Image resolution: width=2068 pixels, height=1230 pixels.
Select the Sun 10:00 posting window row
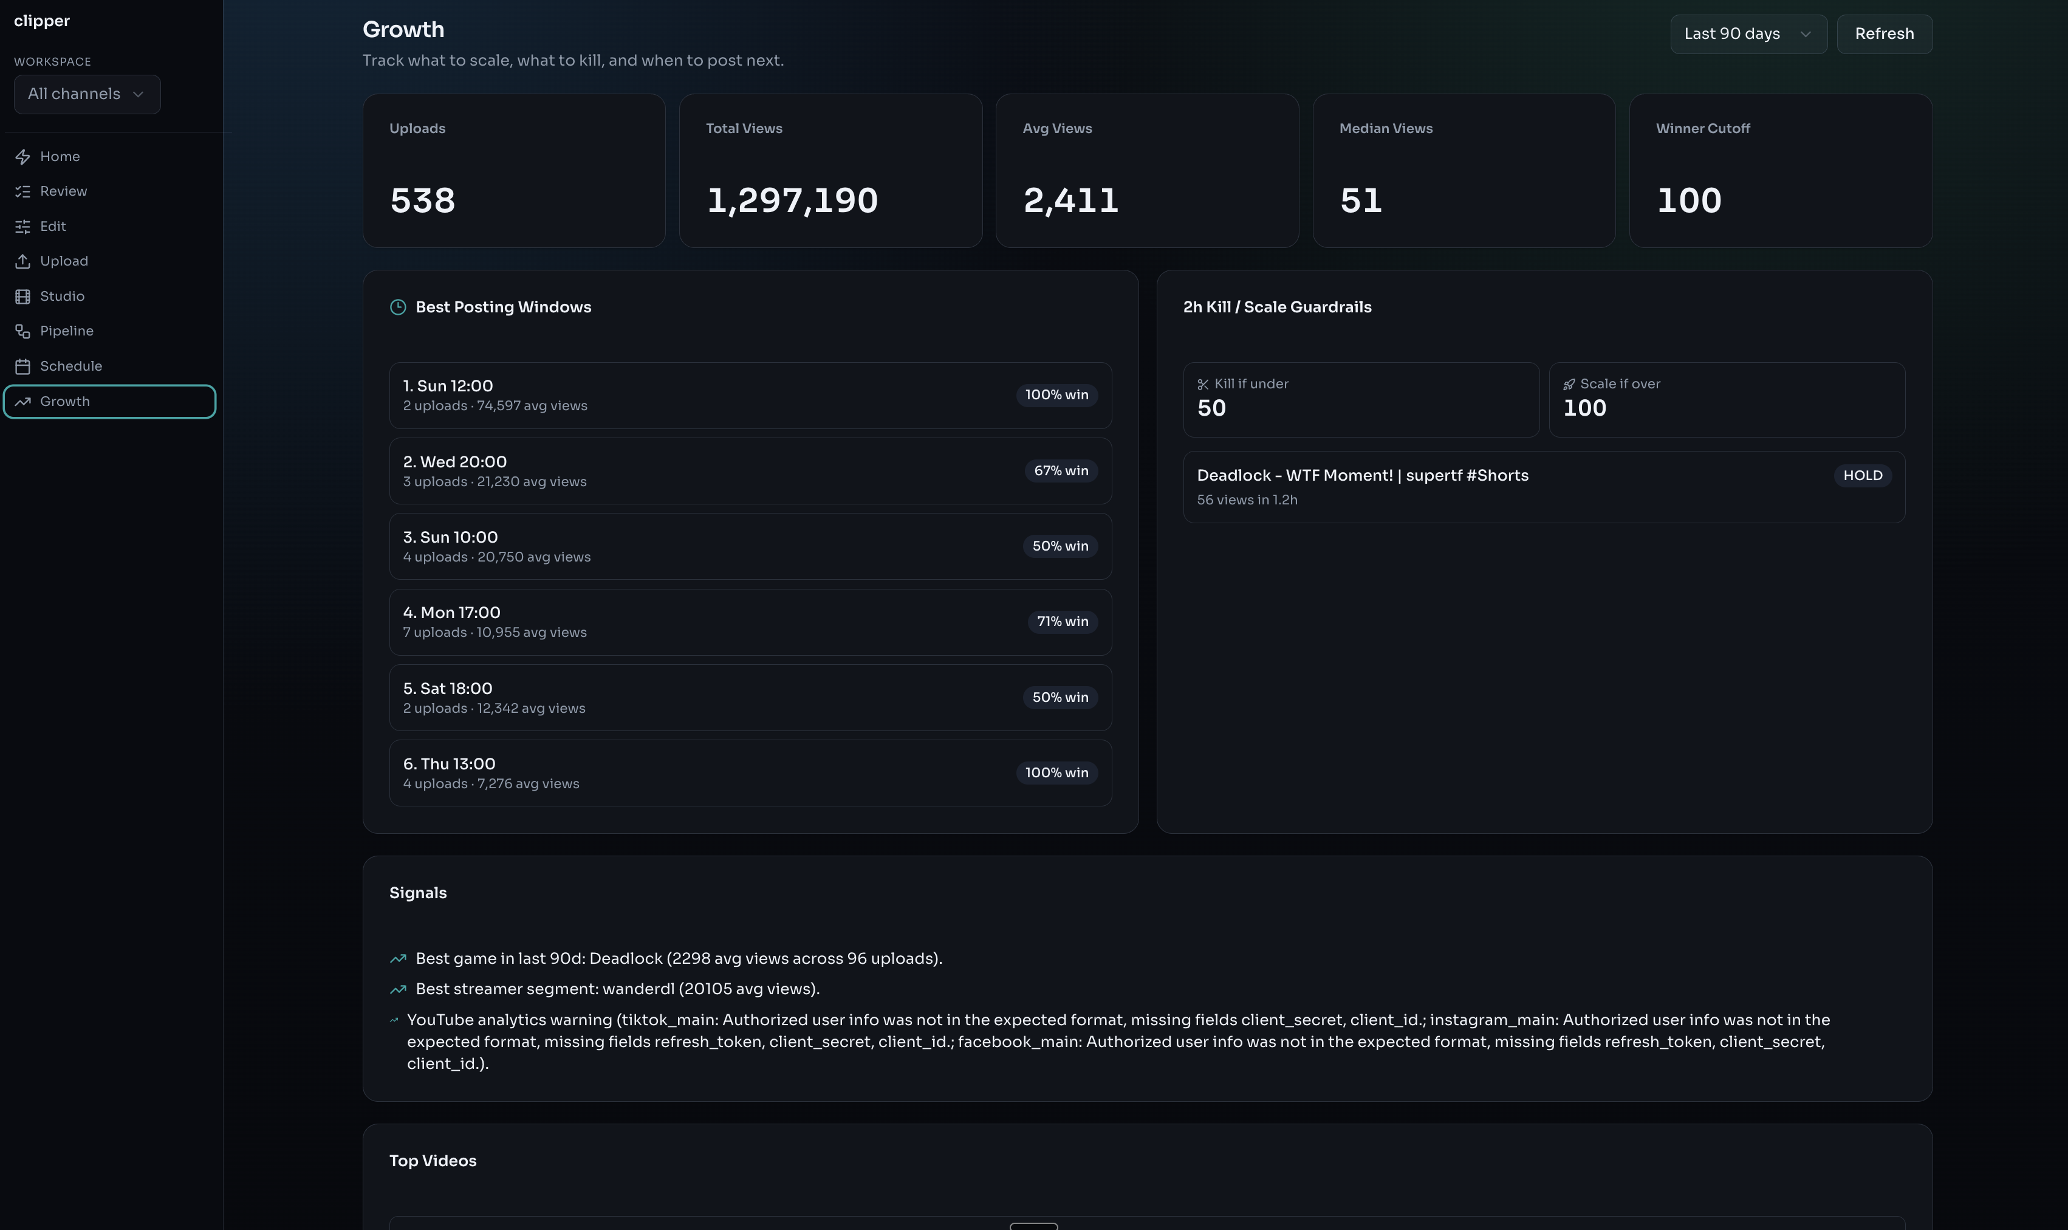[750, 546]
